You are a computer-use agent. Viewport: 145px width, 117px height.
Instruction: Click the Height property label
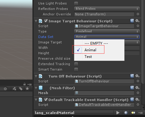point(44,53)
